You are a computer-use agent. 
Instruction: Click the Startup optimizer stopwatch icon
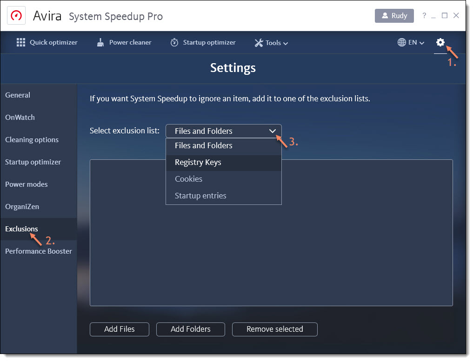(174, 42)
